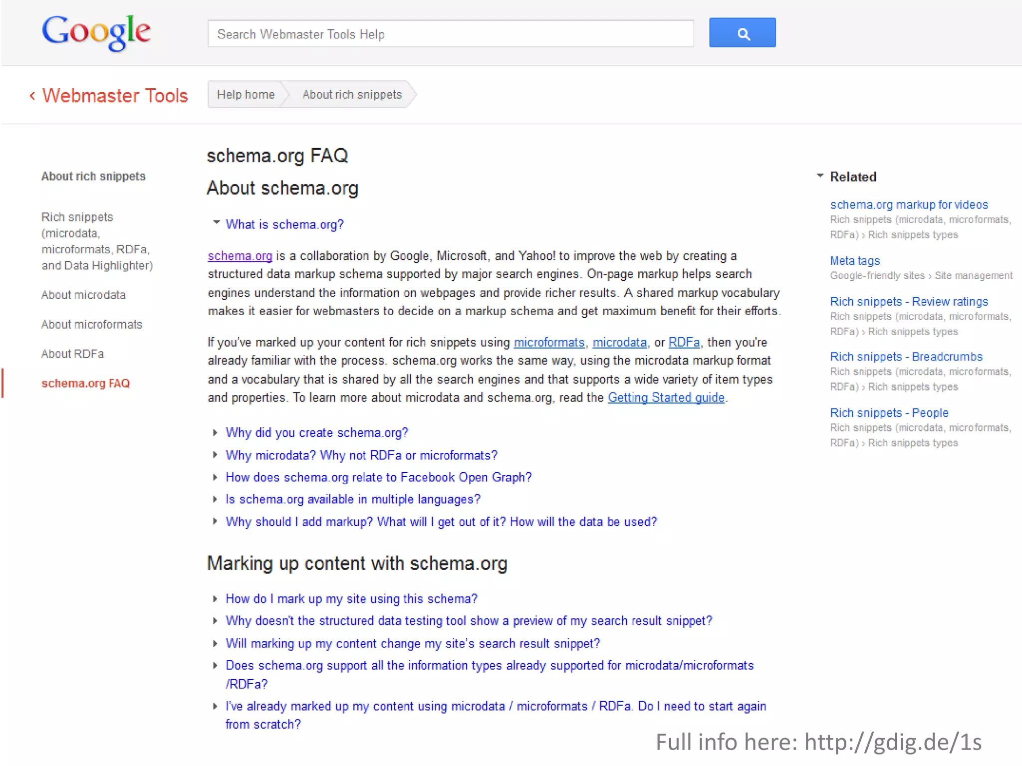Select About RDFa in left navigation
This screenshot has height=766, width=1022.
pos(72,354)
